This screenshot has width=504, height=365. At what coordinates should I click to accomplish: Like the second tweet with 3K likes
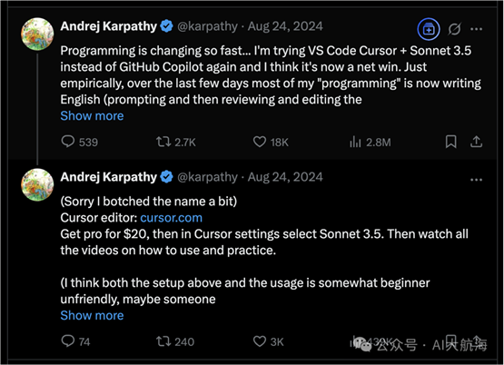[x=260, y=341]
